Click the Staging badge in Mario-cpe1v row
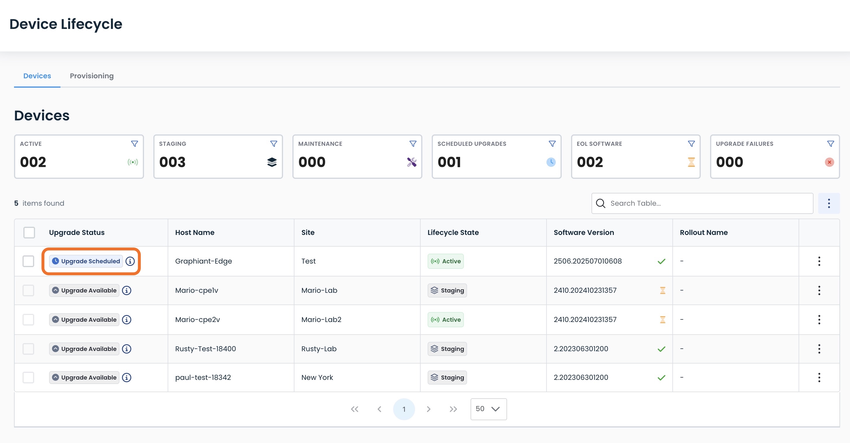Screen dimensions: 850x443 tap(447, 290)
